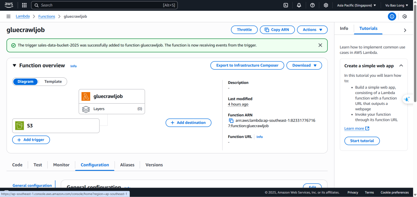Open the floating Amazon Q assistant icon

pos(407,99)
